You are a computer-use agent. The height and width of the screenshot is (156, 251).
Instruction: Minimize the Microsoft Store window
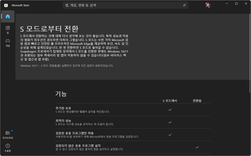pos(227,4)
